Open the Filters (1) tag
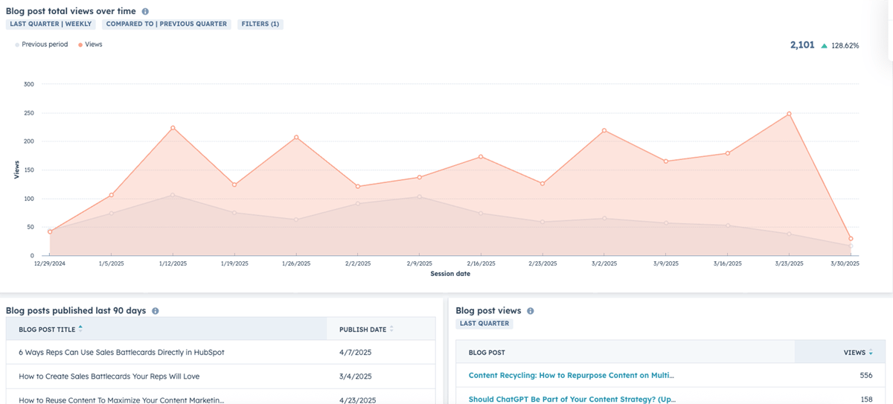The image size is (893, 404). (x=260, y=25)
